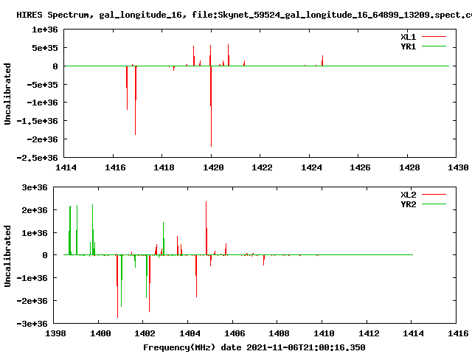Viewport: 472px width, 354px height.
Task: Click the 1420 frequency tick label
Action: point(213,167)
